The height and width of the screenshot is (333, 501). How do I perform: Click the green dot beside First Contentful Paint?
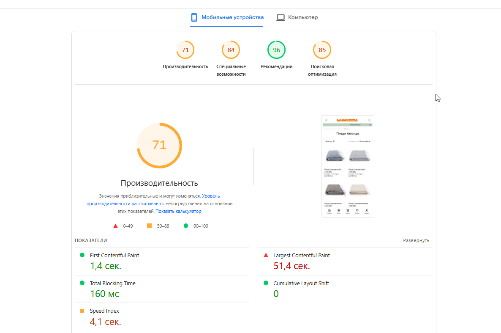pyautogui.click(x=82, y=255)
